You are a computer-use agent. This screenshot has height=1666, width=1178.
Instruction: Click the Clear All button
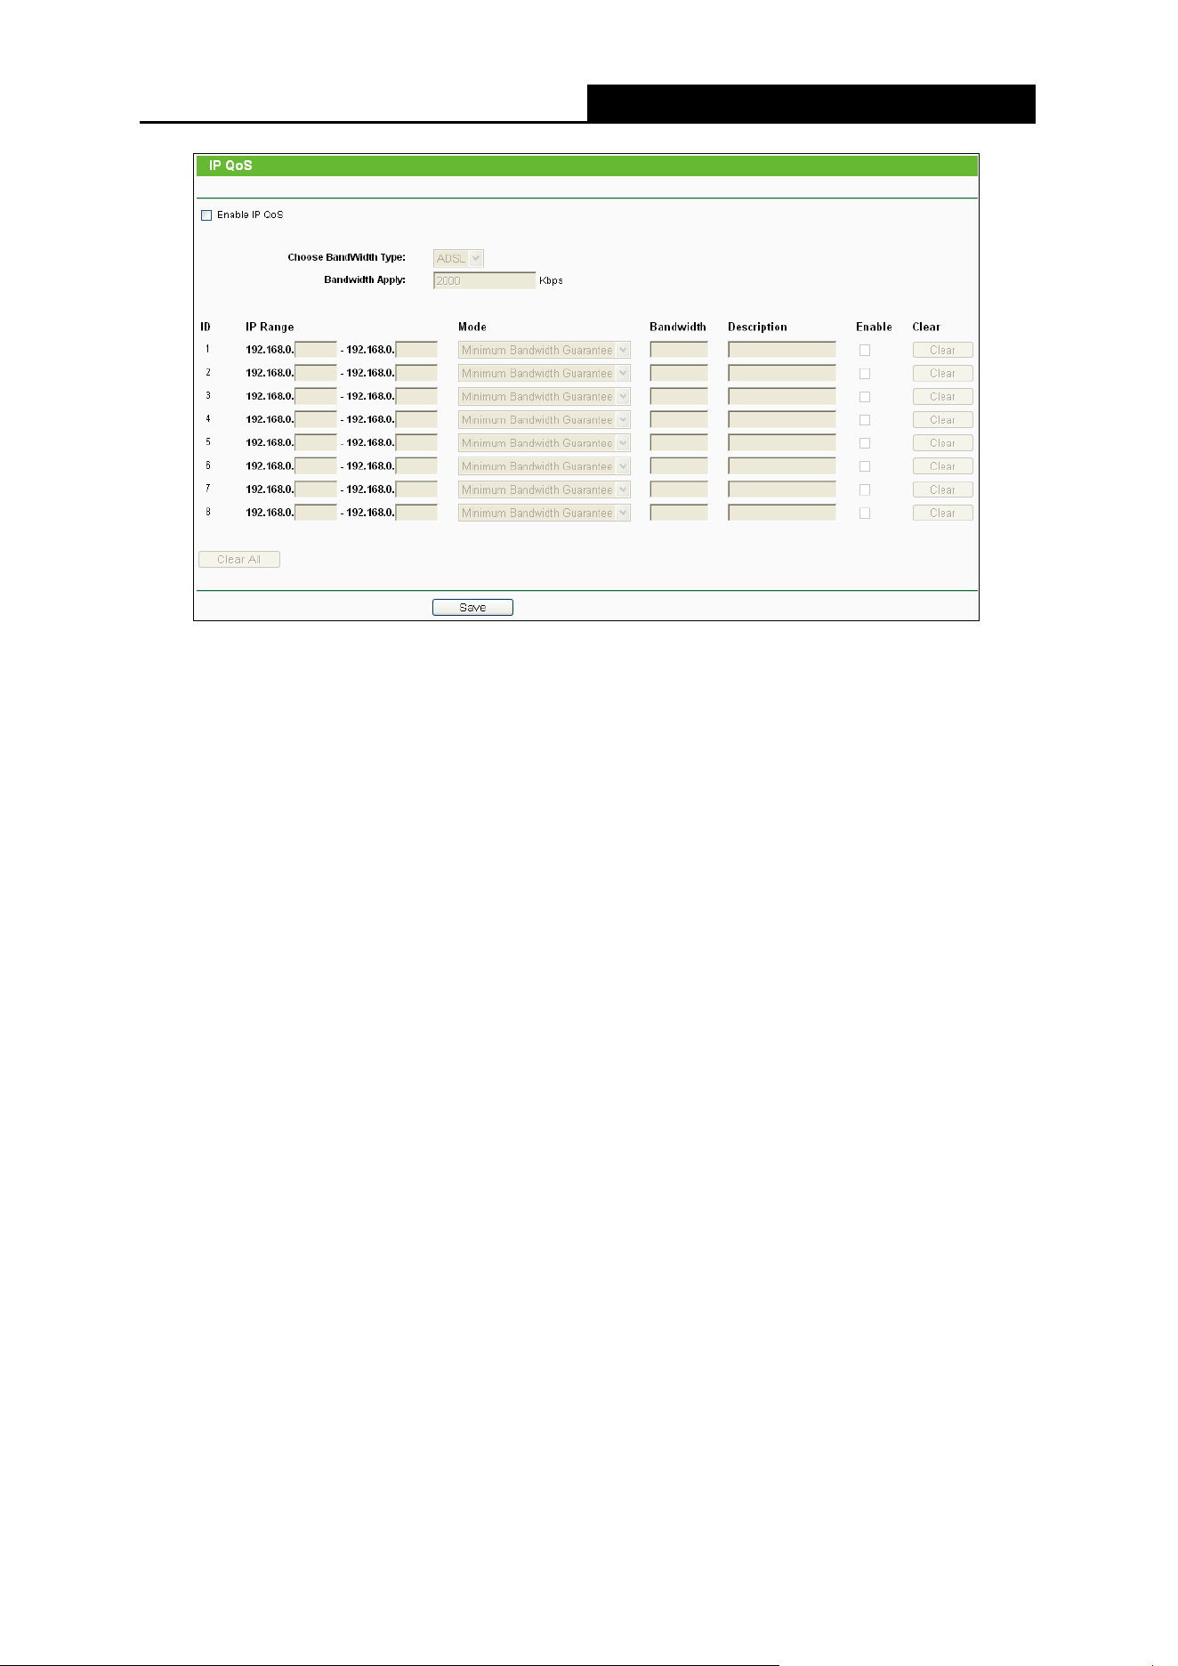click(239, 560)
